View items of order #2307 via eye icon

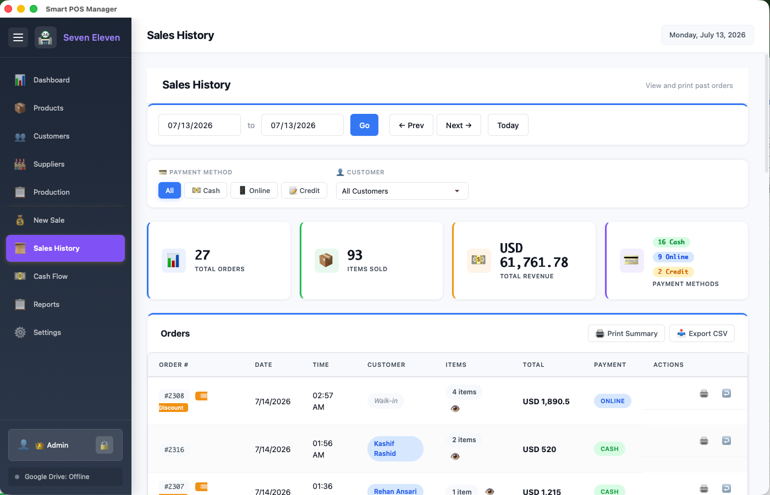(x=490, y=491)
